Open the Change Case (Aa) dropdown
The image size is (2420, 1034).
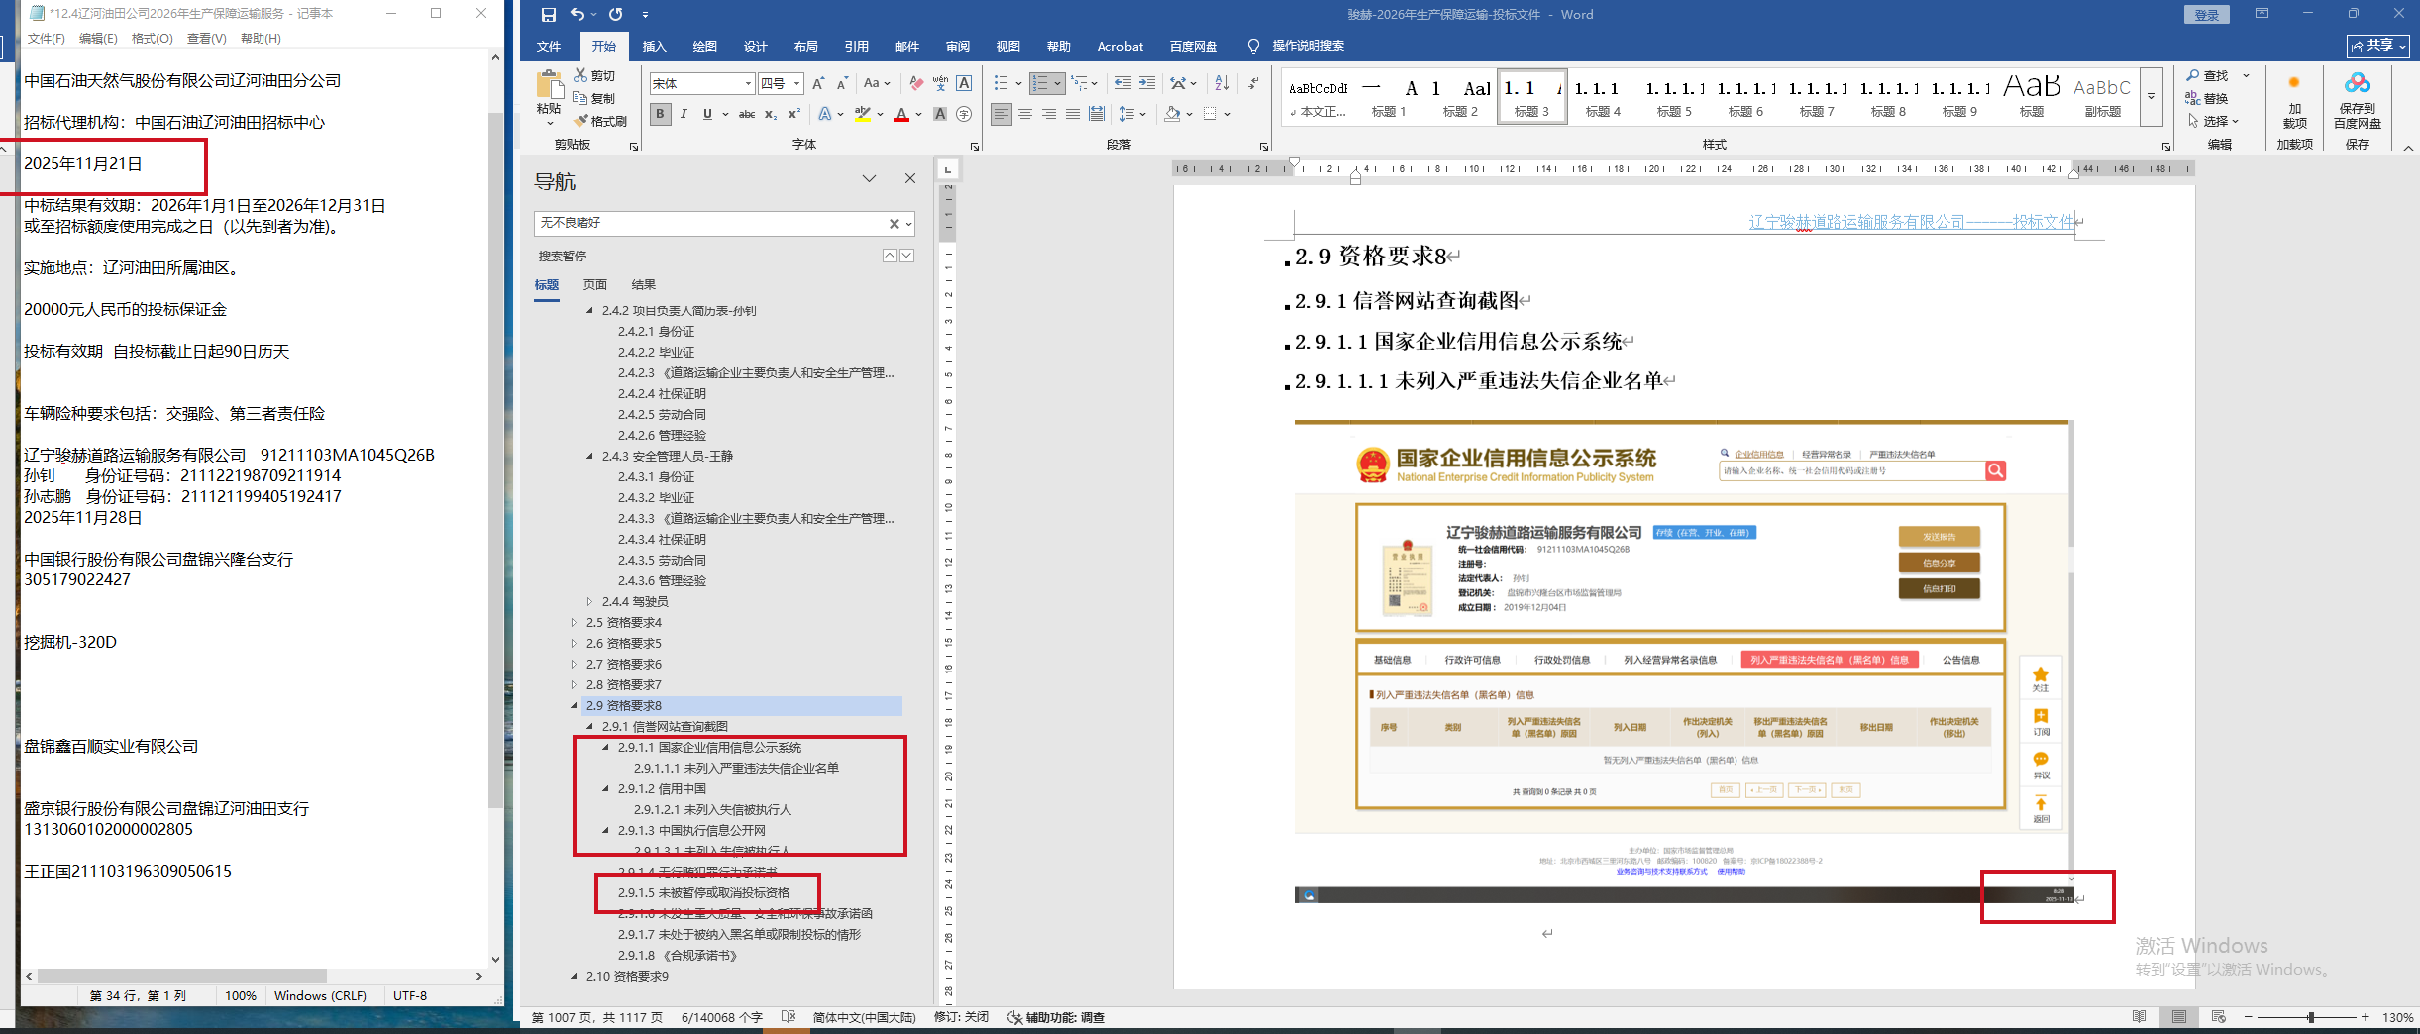coord(877,84)
